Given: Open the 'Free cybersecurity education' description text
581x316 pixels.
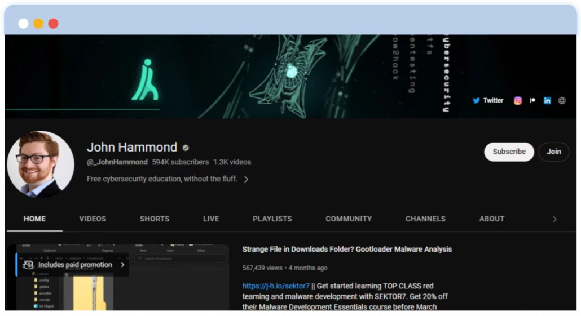Looking at the screenshot, I should tap(162, 179).
